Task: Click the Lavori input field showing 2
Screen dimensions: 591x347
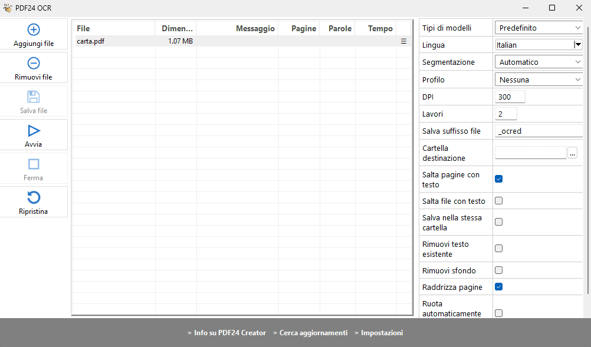Action: (505, 114)
